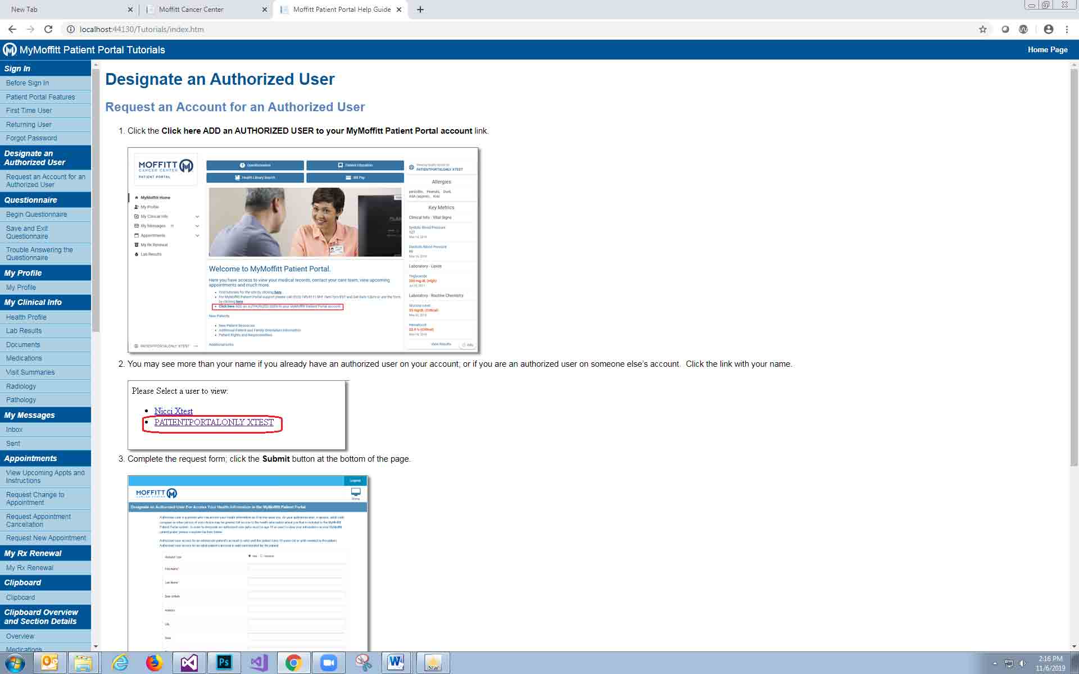Go to Home Page link

point(1047,50)
